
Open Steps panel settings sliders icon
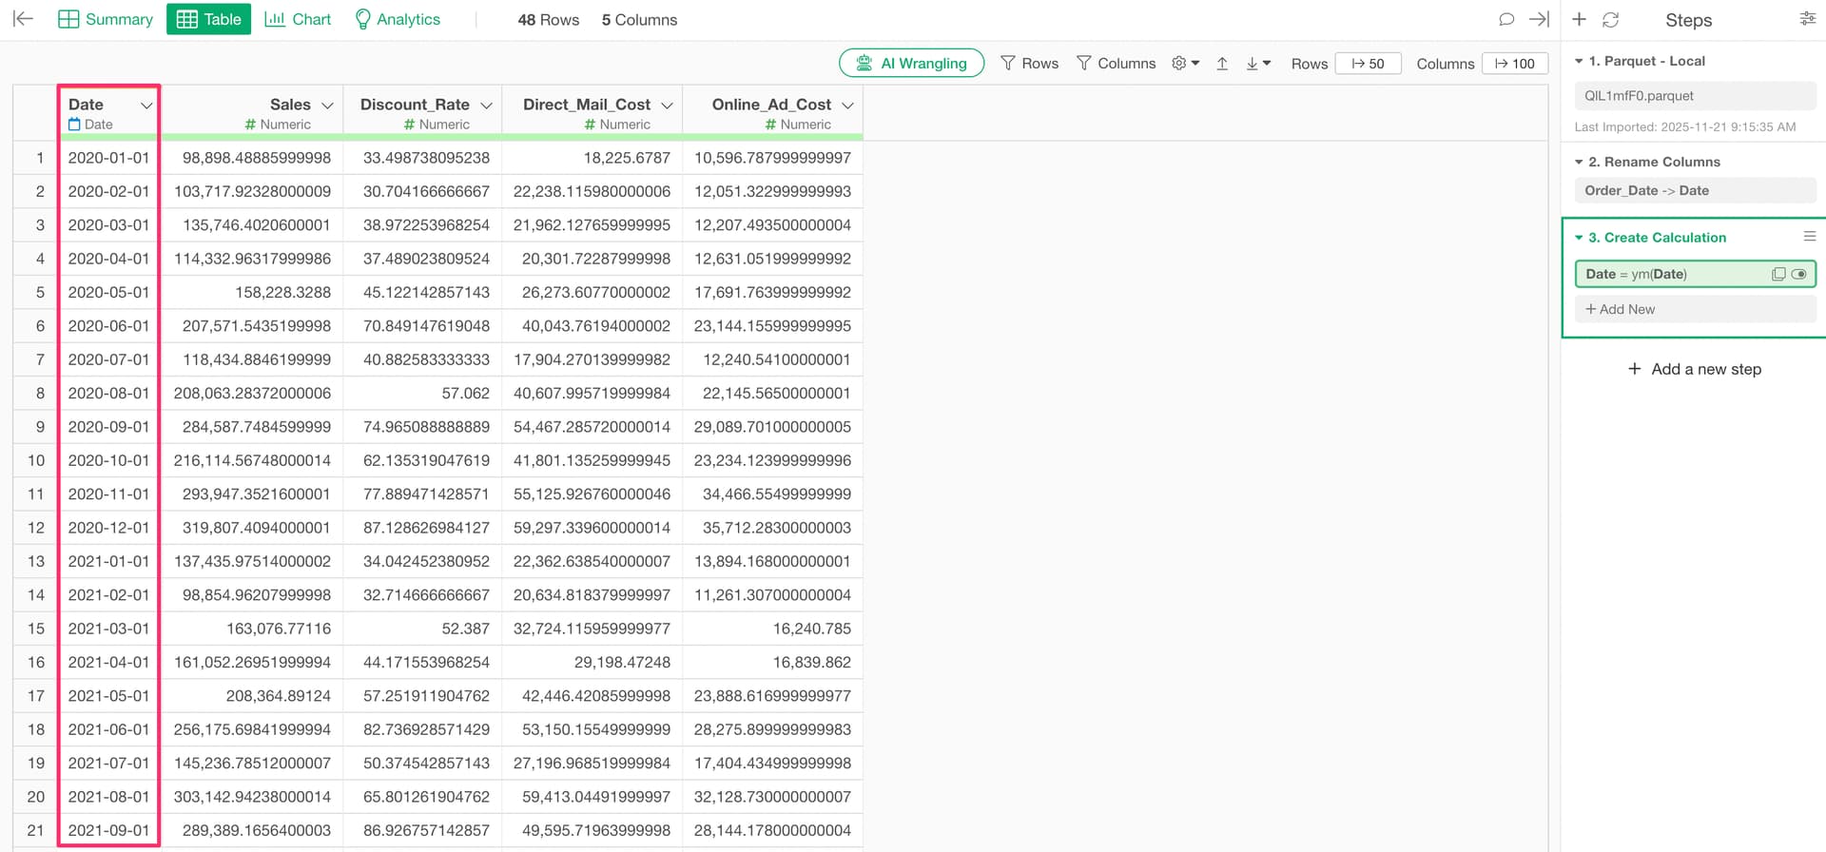pyautogui.click(x=1807, y=19)
